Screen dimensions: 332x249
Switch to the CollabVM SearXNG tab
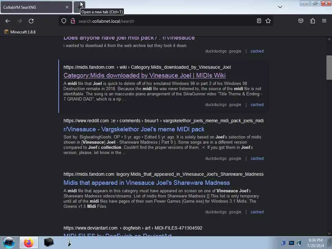pyautogui.click(x=36, y=7)
